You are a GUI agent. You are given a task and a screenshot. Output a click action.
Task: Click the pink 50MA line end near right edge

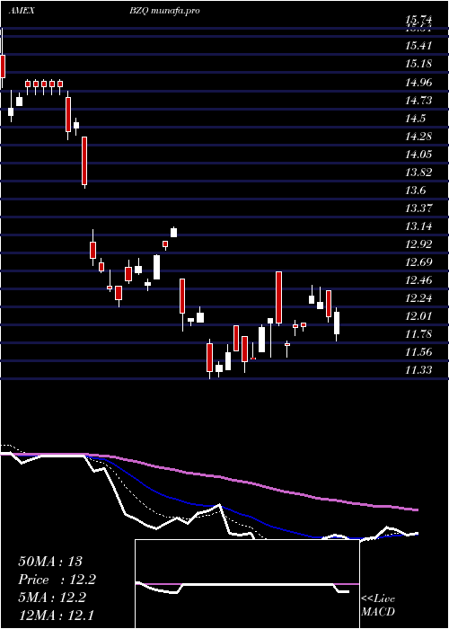[415, 509]
